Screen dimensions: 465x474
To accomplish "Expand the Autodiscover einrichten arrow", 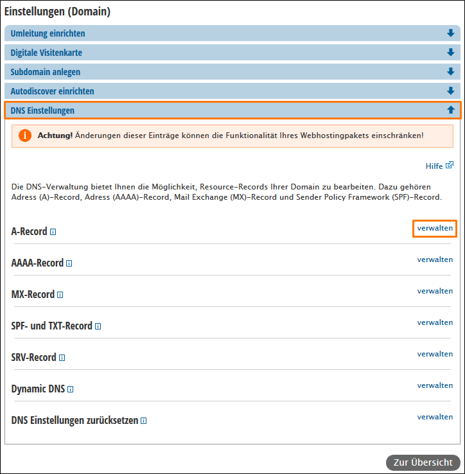I will pos(450,91).
